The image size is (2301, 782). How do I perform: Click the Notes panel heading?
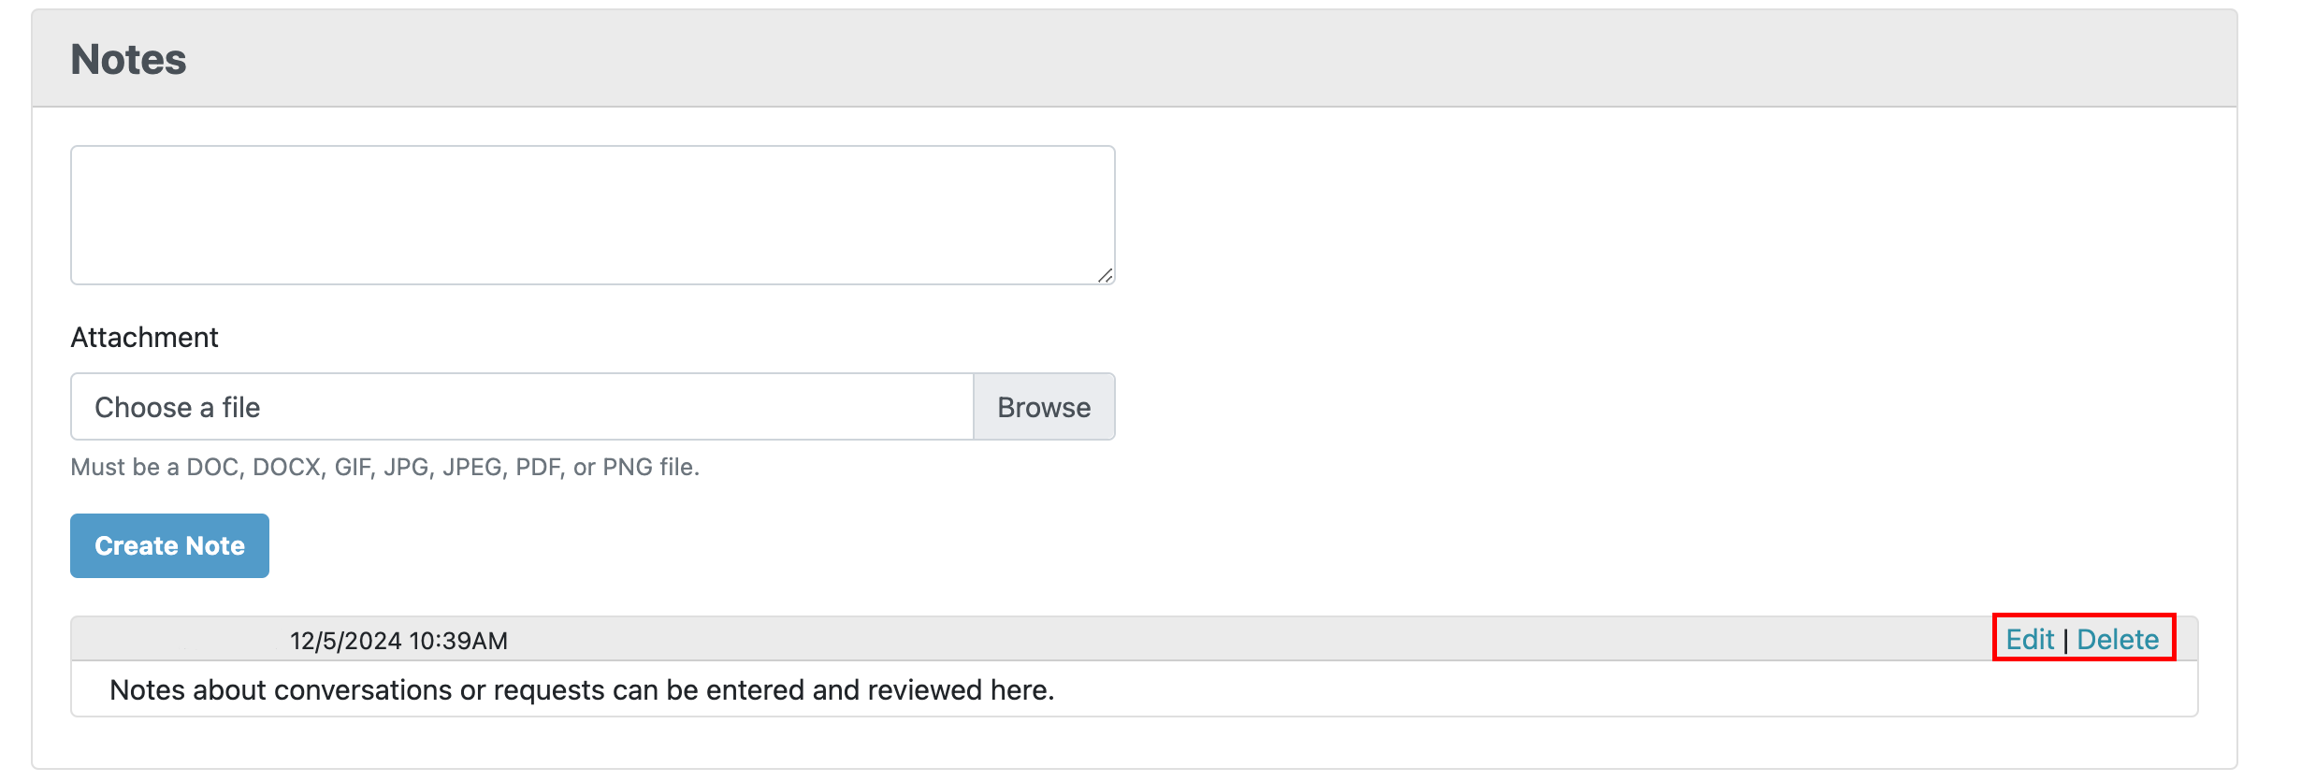[129, 60]
